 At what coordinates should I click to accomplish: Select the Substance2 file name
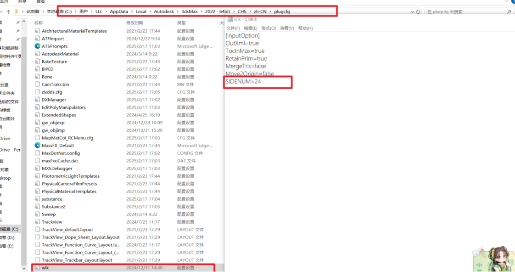tap(54, 207)
